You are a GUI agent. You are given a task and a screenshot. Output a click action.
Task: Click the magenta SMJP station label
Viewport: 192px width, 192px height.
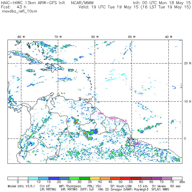click(113, 119)
